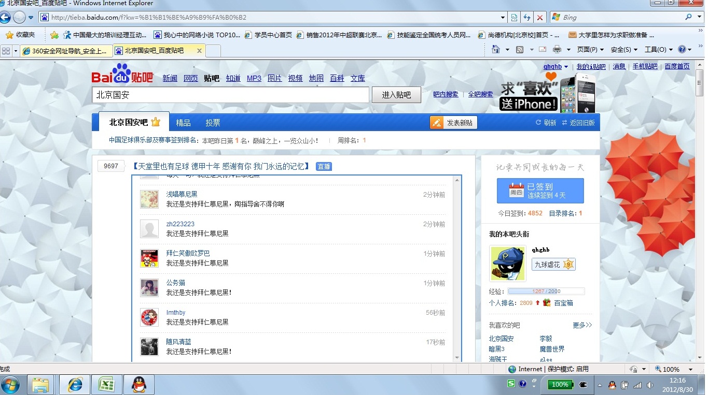Click the 我的i贴吧 link
The height and width of the screenshot is (395, 708).
pos(591,66)
